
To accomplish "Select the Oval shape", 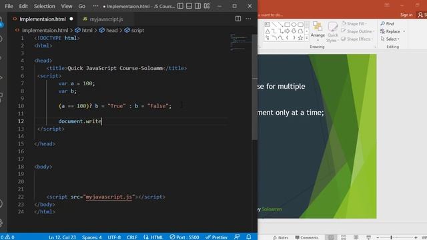I will pyautogui.click(x=294, y=25).
